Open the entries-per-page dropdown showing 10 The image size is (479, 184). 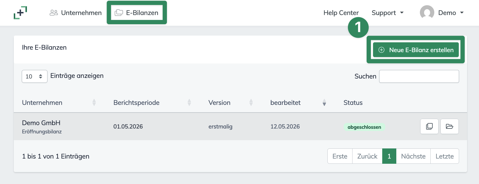pos(35,76)
